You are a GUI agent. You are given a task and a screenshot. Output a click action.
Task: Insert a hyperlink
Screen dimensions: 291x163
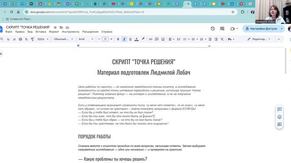151,39
